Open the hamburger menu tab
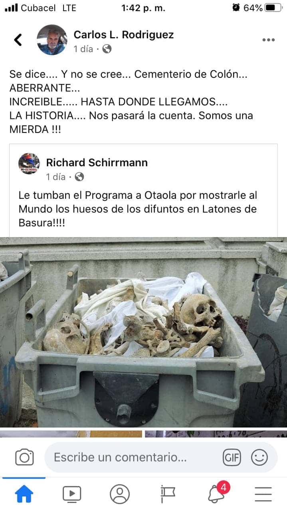Image resolution: width=287 pixels, height=511 pixels. 263,494
